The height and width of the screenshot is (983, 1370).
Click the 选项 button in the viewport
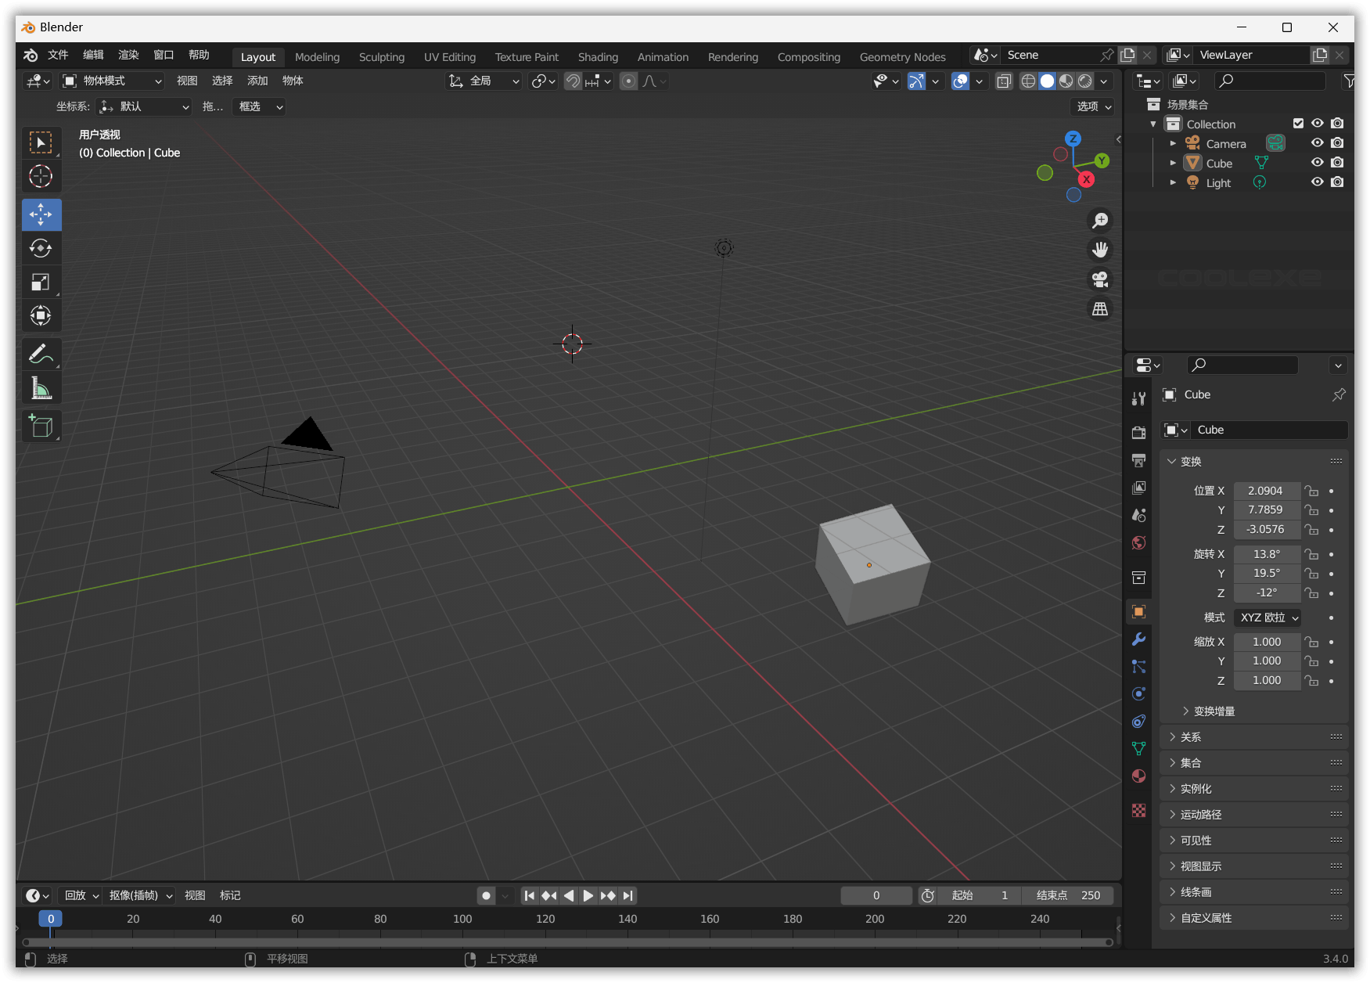(x=1091, y=106)
